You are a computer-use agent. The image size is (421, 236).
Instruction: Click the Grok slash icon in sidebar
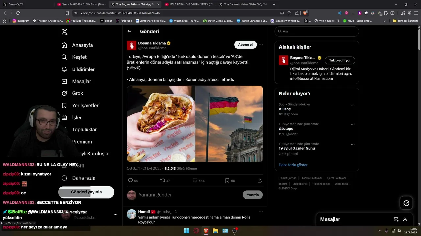tap(64, 93)
